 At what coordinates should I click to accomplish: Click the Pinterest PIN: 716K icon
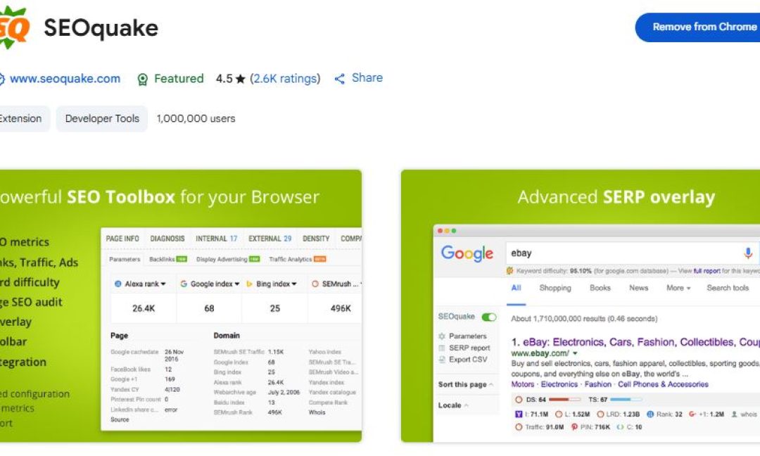[x=574, y=427]
